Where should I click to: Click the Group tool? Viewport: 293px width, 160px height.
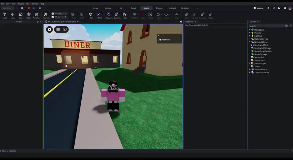click(150, 15)
